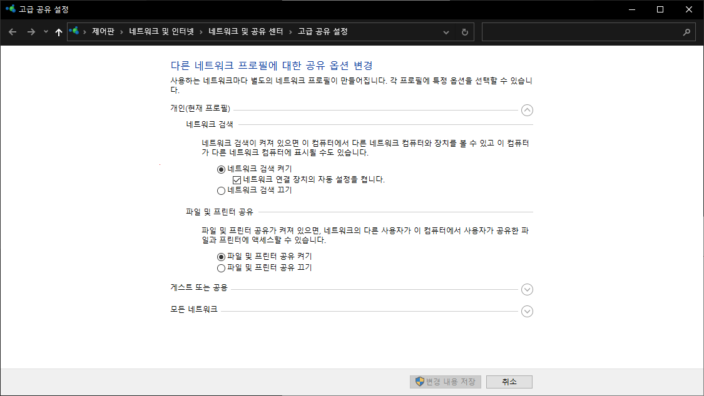Click the 개인(현재 프로필) heading text
This screenshot has width=704, height=396.
(200, 109)
